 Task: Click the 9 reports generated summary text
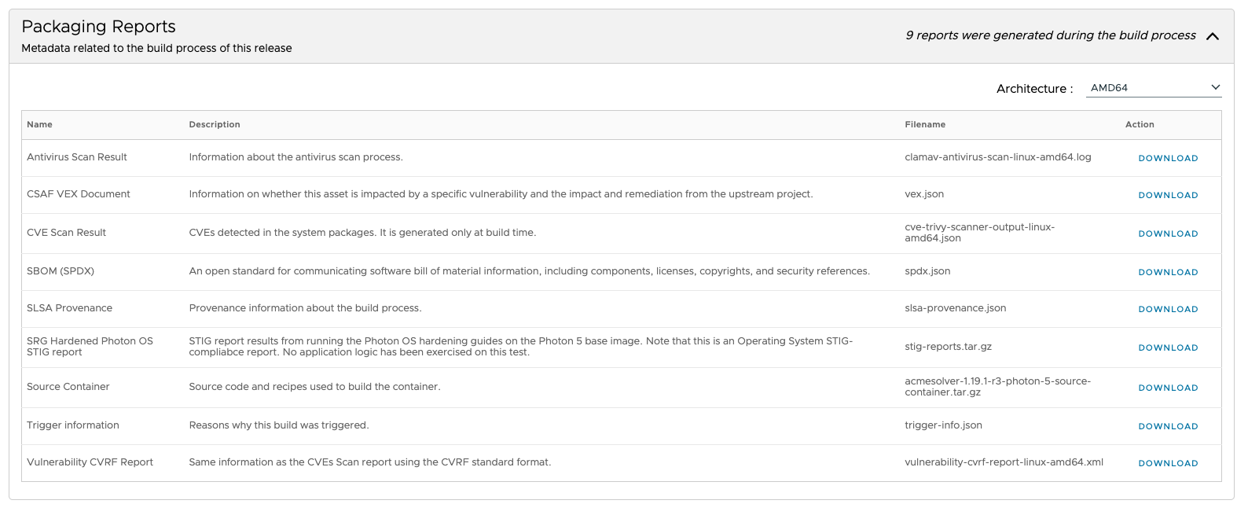pos(1051,35)
